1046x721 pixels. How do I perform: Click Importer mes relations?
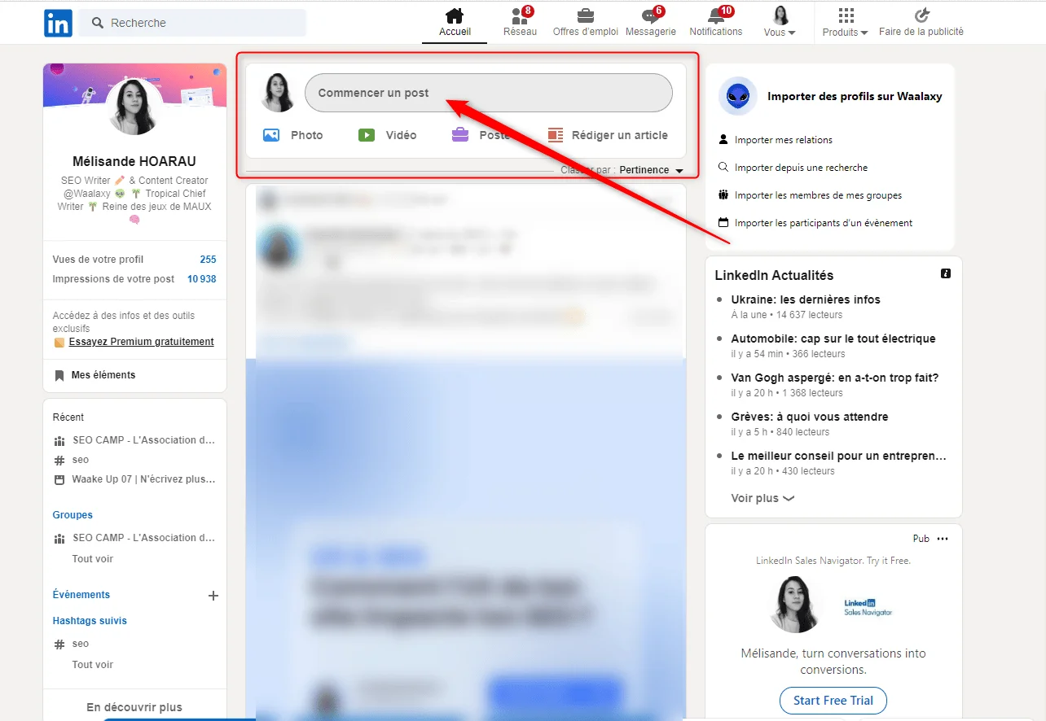coord(776,140)
